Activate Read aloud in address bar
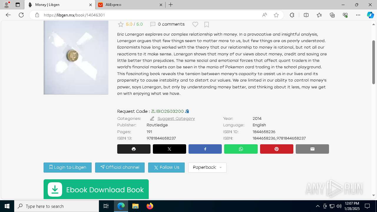This screenshot has height=212, width=377. pyautogui.click(x=264, y=15)
